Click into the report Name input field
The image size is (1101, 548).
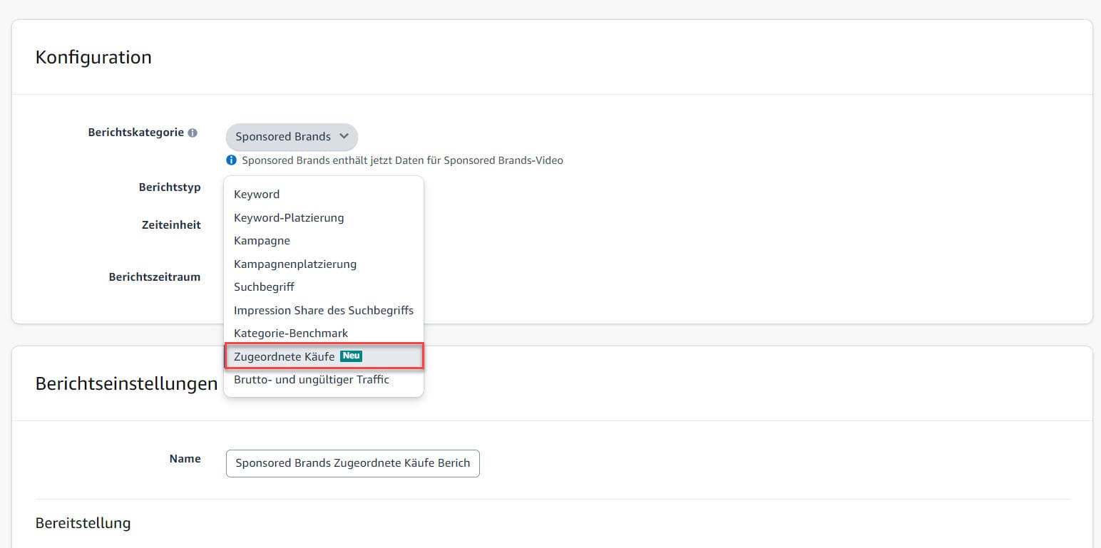[x=353, y=463]
